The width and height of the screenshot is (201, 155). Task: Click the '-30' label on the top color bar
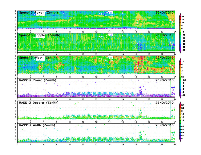[183, 44]
